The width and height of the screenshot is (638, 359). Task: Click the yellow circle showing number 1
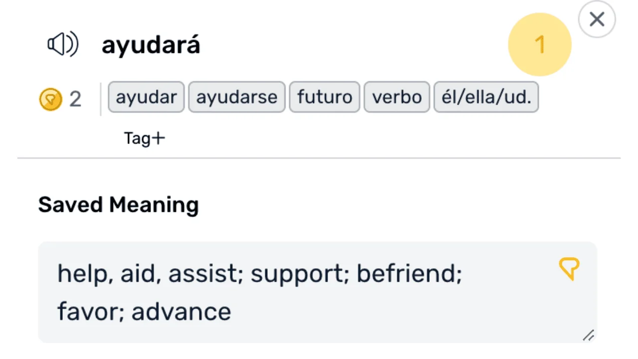tap(539, 44)
